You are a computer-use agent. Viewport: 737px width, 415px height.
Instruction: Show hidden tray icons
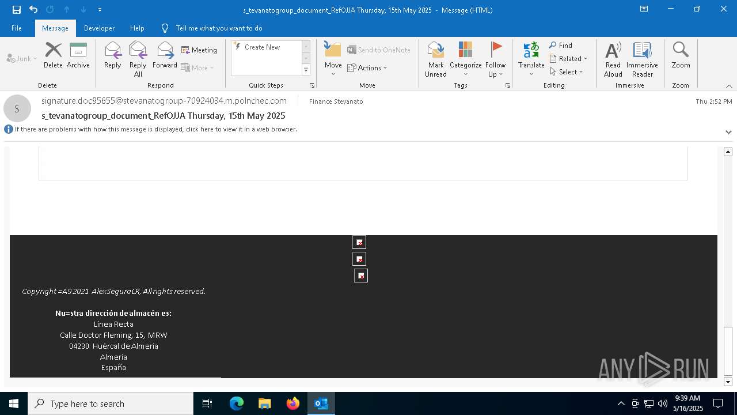click(x=621, y=403)
